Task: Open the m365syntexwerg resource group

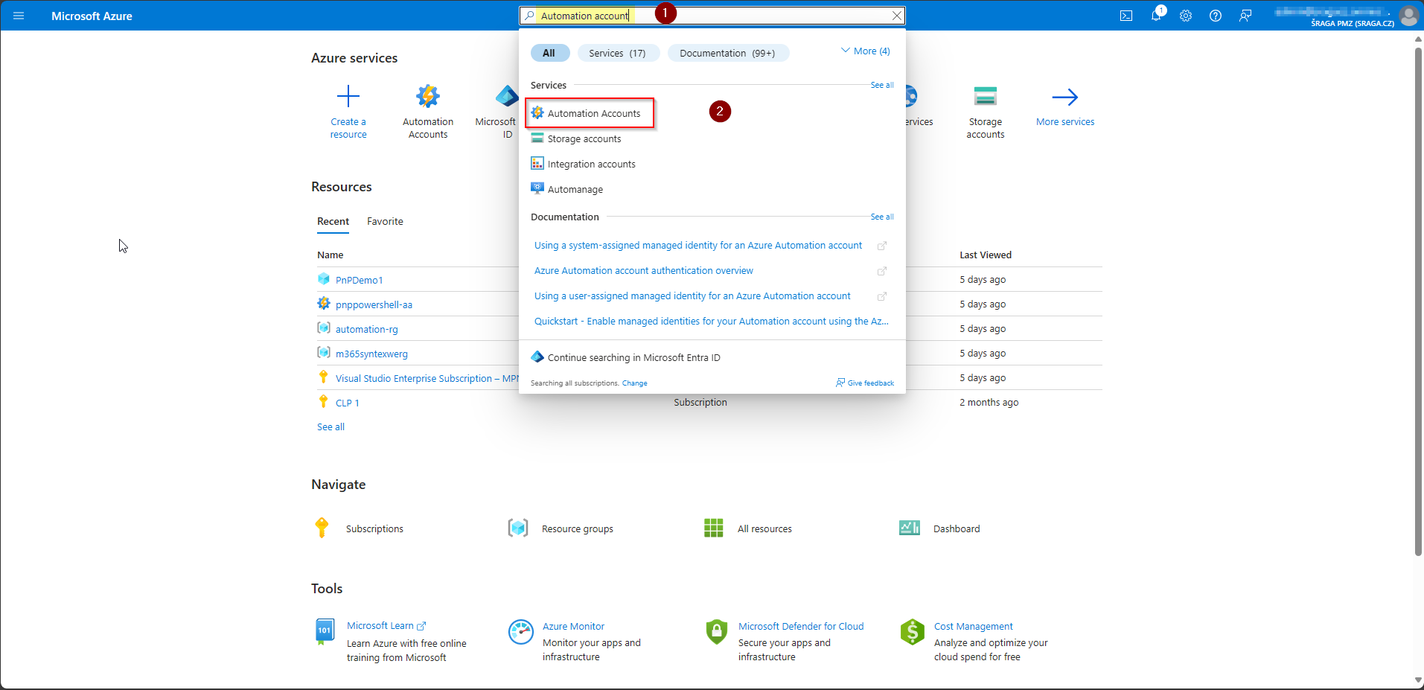Action: point(371,354)
